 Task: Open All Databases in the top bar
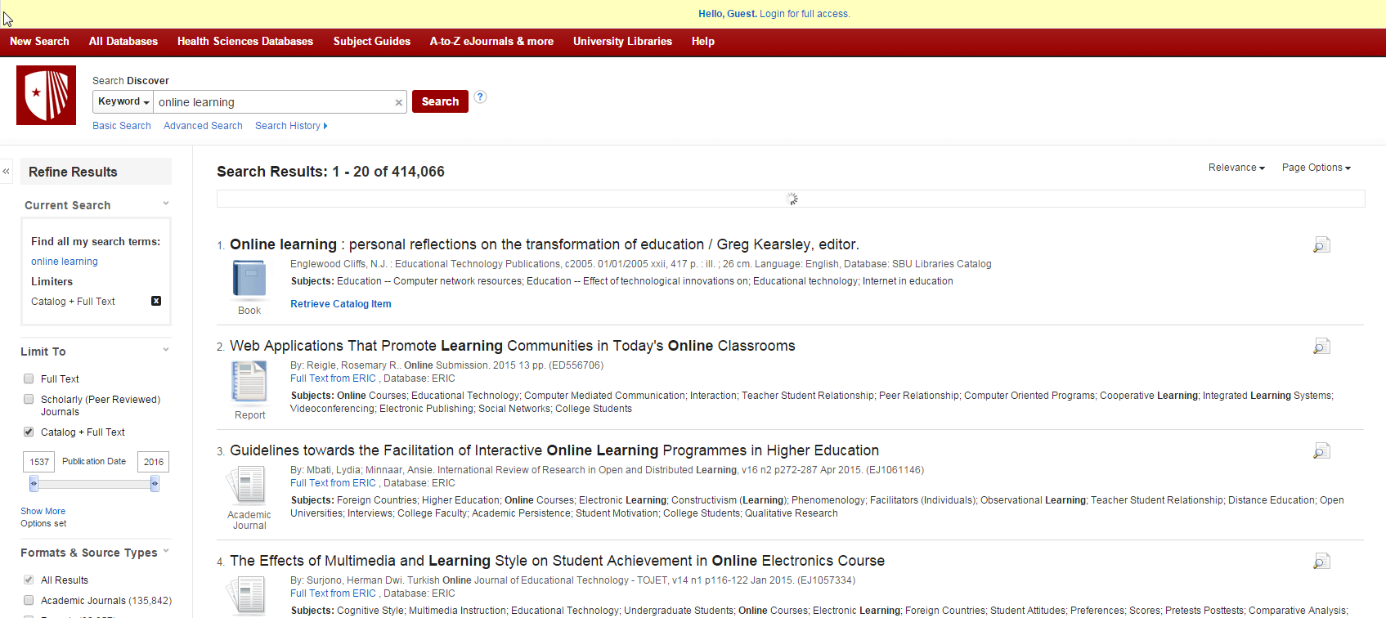[123, 42]
